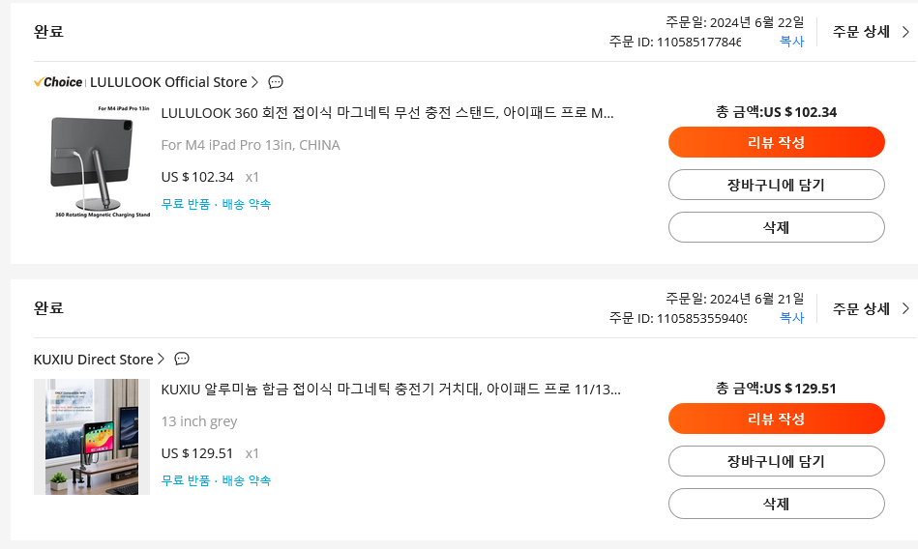Screen dimensions: 918x549
Task: Open 주문 상세 for June 21 order
Action: point(871,308)
